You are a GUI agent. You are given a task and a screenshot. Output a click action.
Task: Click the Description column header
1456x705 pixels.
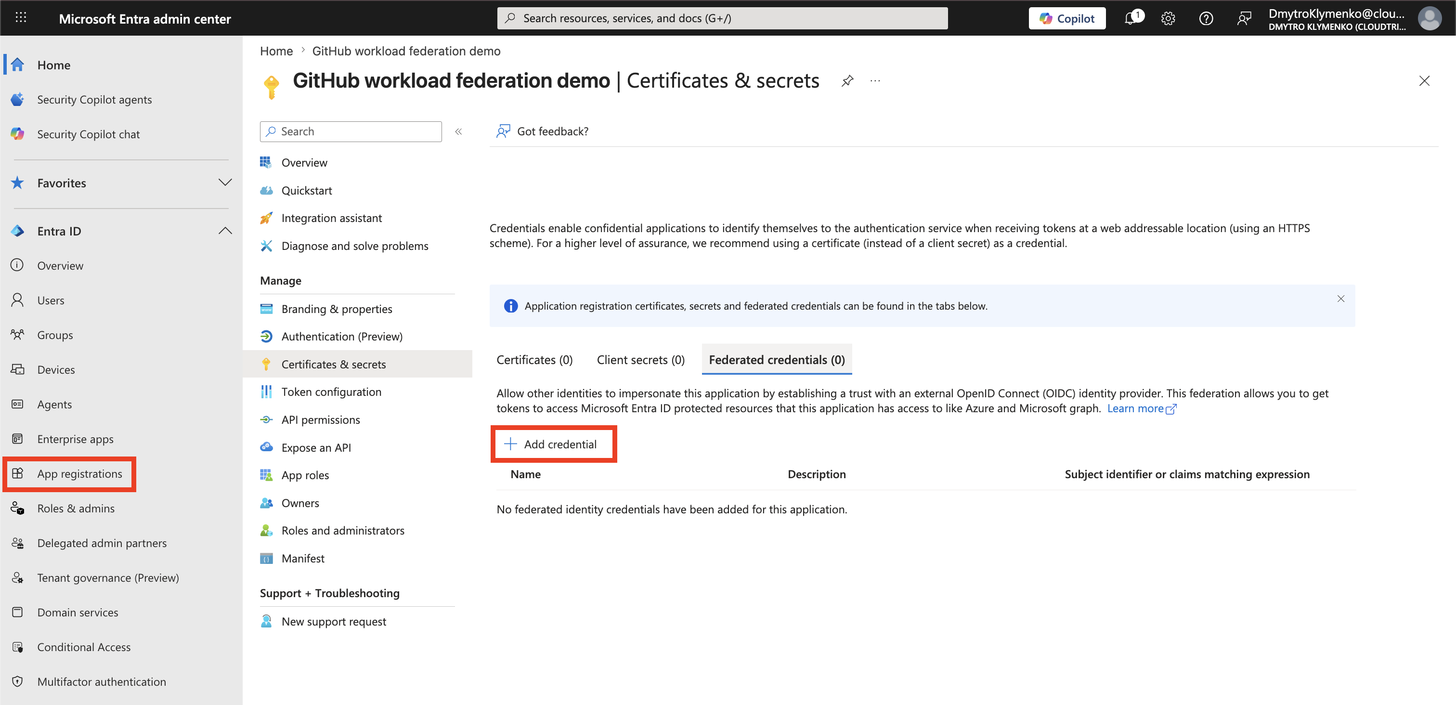816,474
